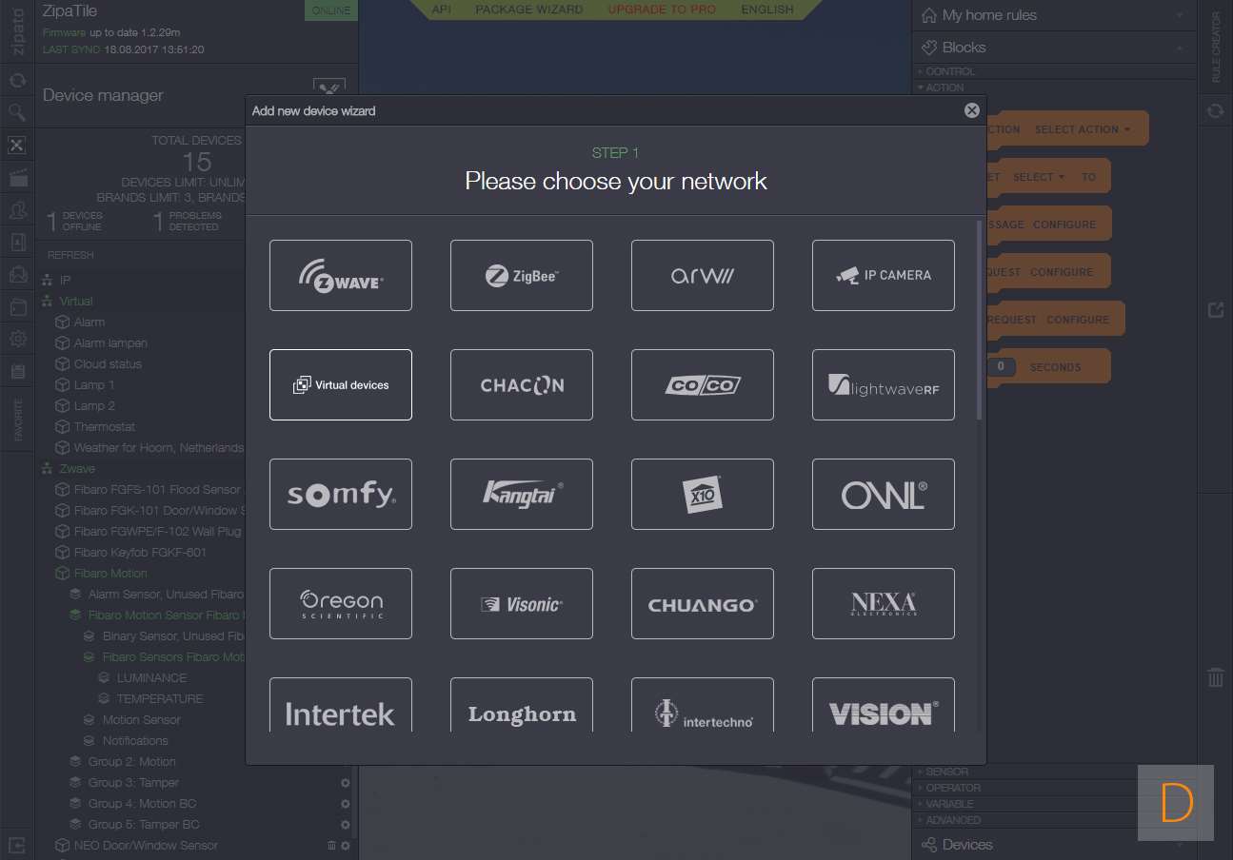Viewport: 1233px width, 860px height.
Task: Click the export icon on right edge
Action: (x=1215, y=310)
